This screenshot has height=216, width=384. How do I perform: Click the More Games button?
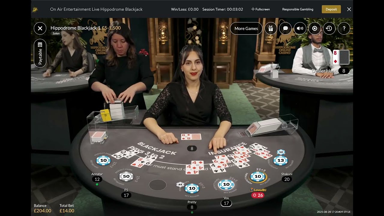pos(246,28)
